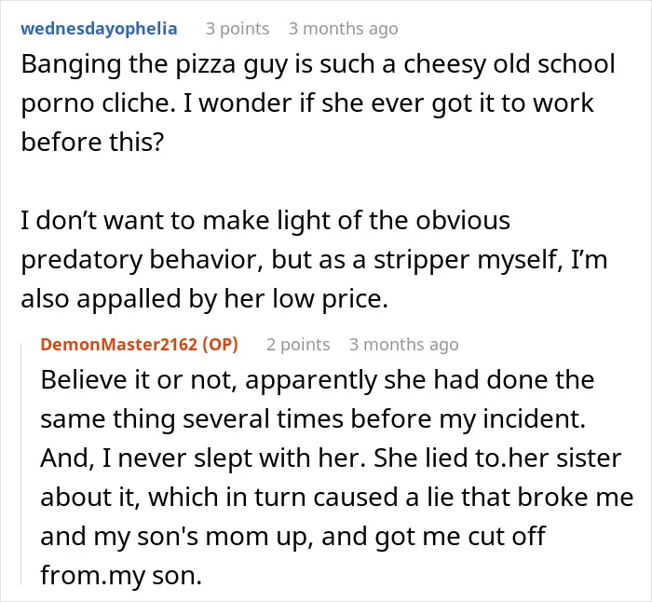Click the line "also appalled by her low price."
This screenshot has height=602, width=652.
click(205, 299)
